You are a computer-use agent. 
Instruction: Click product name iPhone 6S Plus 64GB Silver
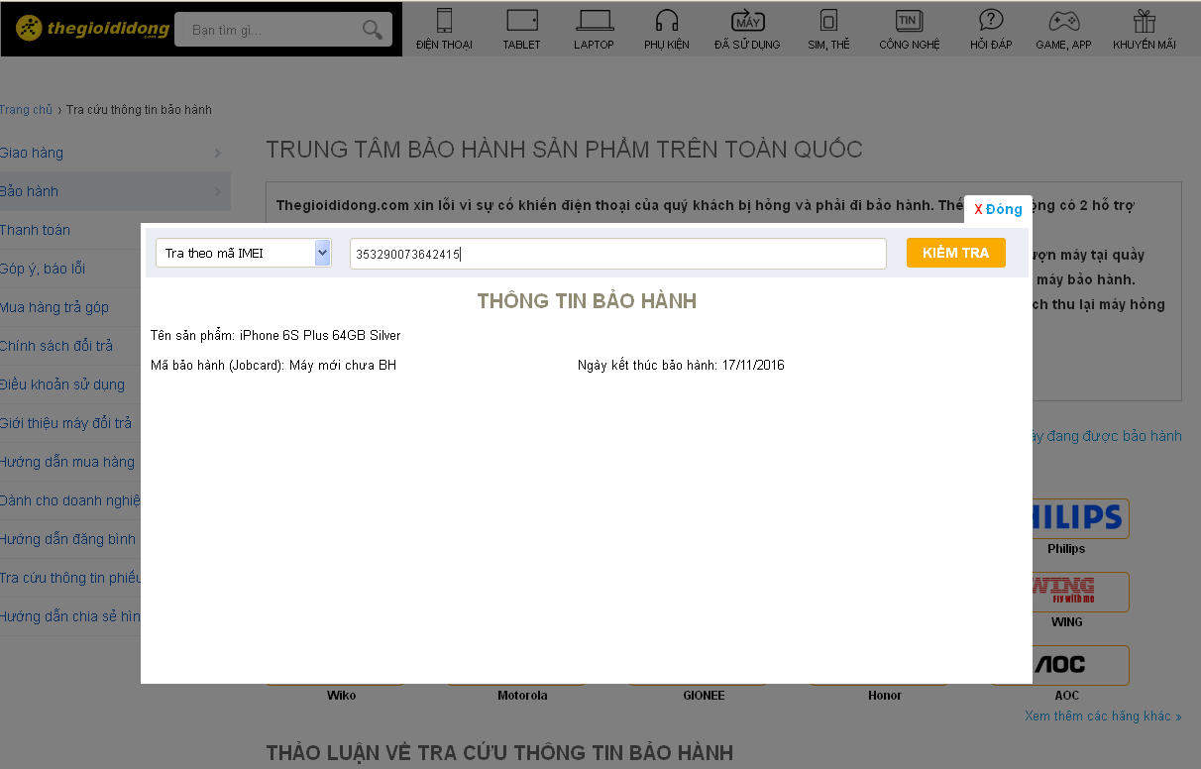[x=320, y=336]
